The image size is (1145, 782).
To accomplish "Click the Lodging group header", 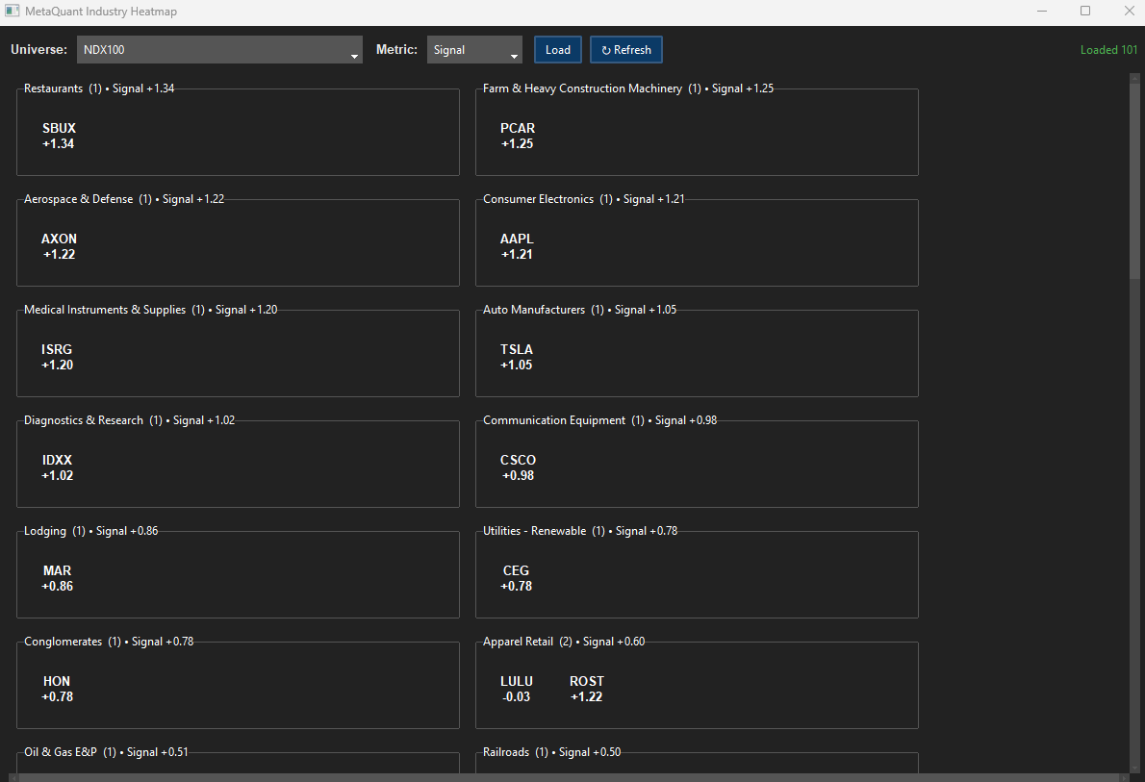I will coord(91,531).
